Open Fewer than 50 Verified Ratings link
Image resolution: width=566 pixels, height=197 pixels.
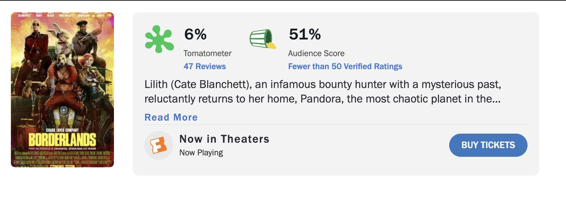[345, 66]
